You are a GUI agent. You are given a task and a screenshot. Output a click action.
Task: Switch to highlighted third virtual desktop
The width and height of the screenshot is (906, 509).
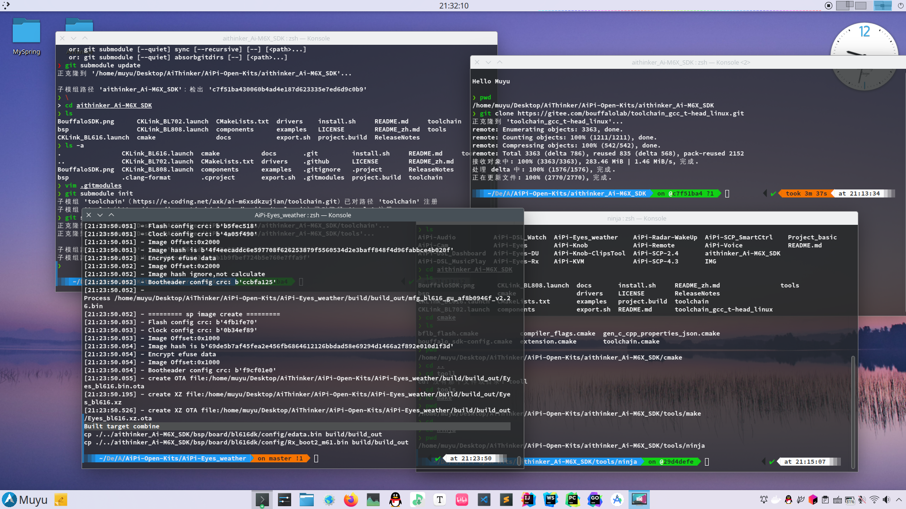point(882,6)
